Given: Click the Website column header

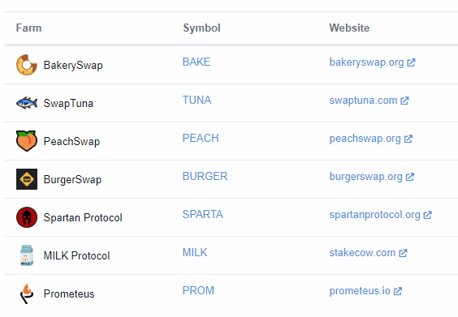Looking at the screenshot, I should pyautogui.click(x=349, y=28).
